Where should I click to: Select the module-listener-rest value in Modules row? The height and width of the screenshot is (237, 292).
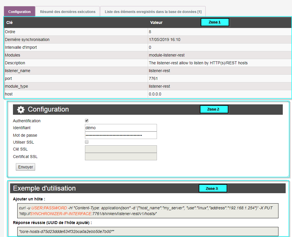(x=166, y=55)
